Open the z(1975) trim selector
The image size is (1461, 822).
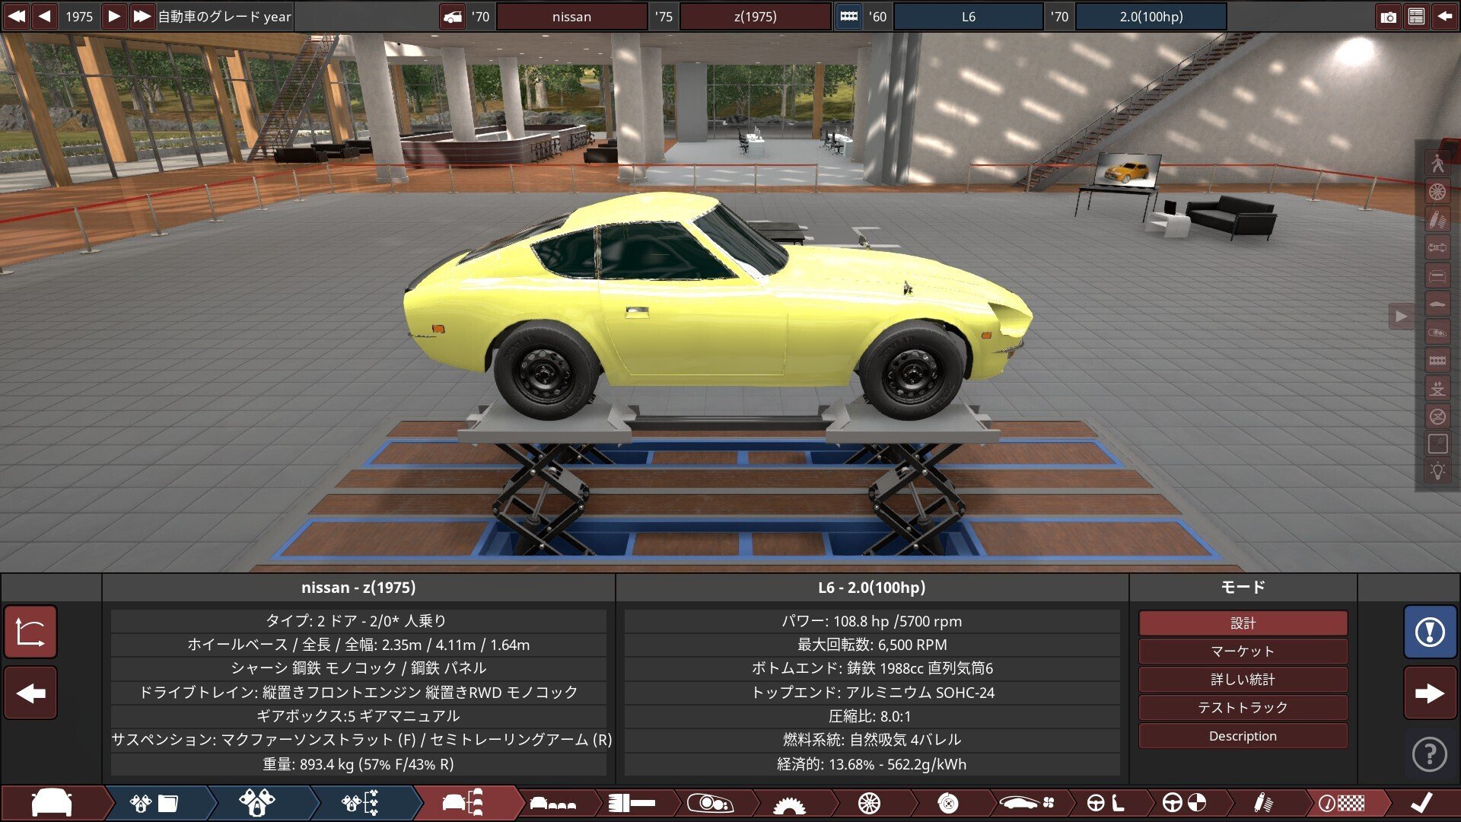pyautogui.click(x=755, y=16)
